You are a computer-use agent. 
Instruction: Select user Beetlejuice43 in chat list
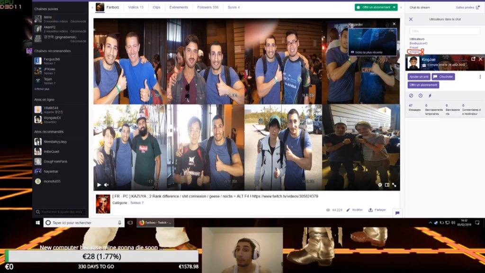tap(418, 43)
